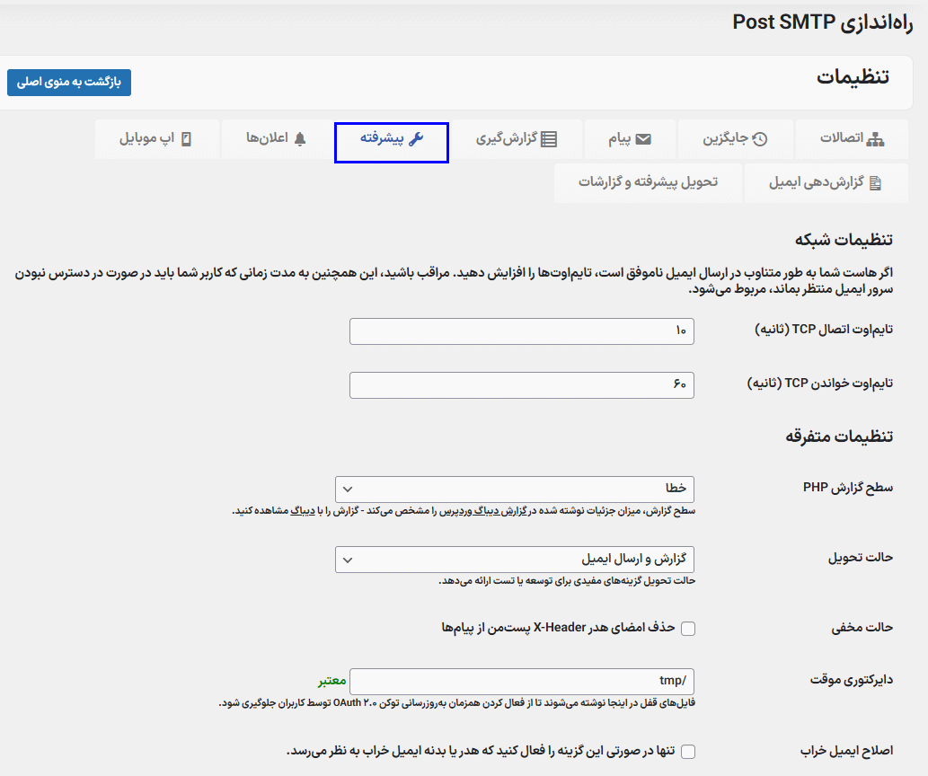Viewport: 928px width, 776px height.
Task: Select the clock icon on the جایگزین tab
Action: click(760, 141)
